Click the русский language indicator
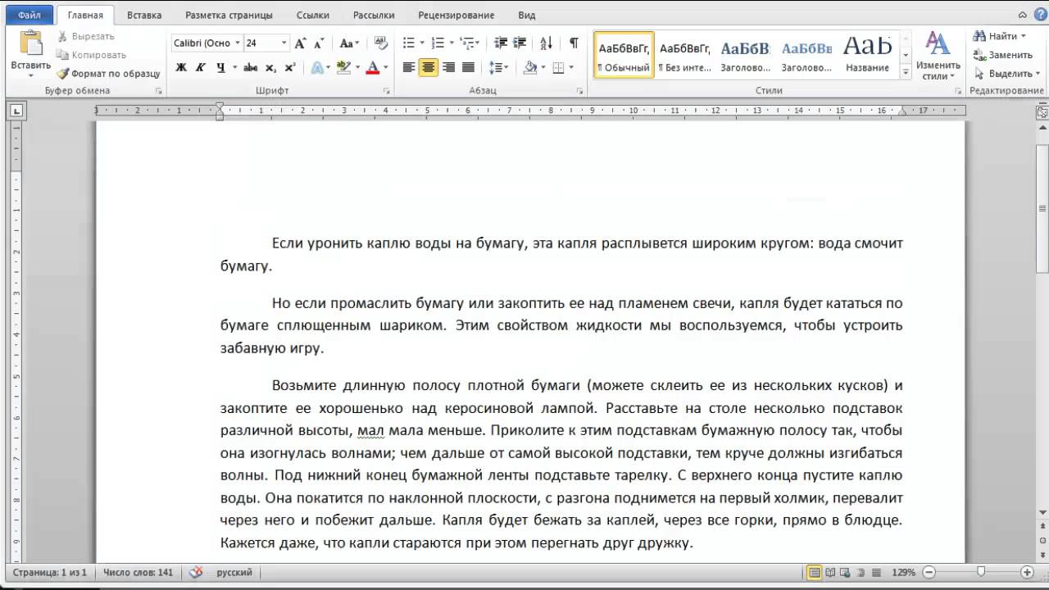Image resolution: width=1049 pixels, height=590 pixels. [x=234, y=572]
